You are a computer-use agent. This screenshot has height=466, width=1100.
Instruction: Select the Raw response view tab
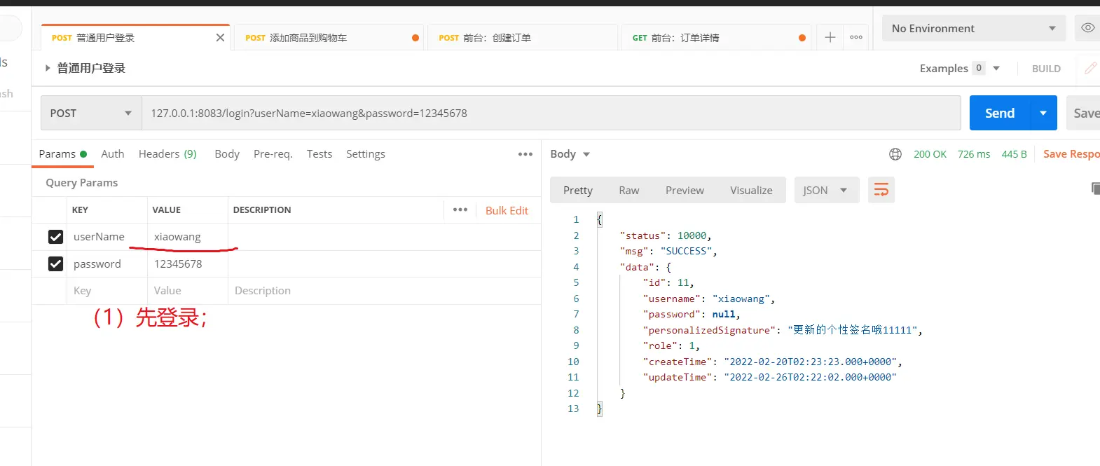[x=628, y=191]
